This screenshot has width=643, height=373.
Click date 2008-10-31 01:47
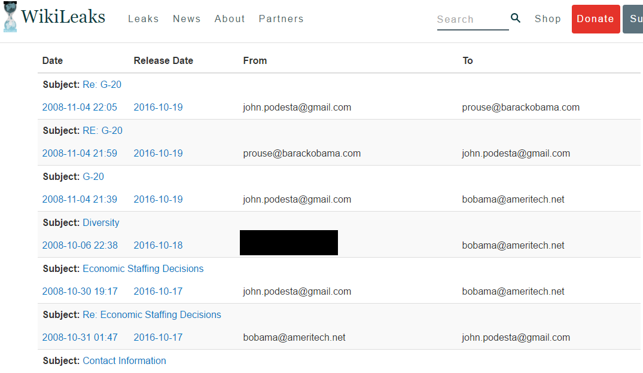point(80,337)
